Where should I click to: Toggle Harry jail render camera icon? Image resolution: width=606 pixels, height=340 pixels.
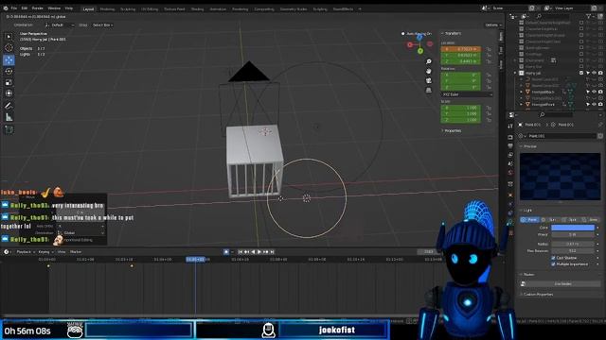pos(600,73)
